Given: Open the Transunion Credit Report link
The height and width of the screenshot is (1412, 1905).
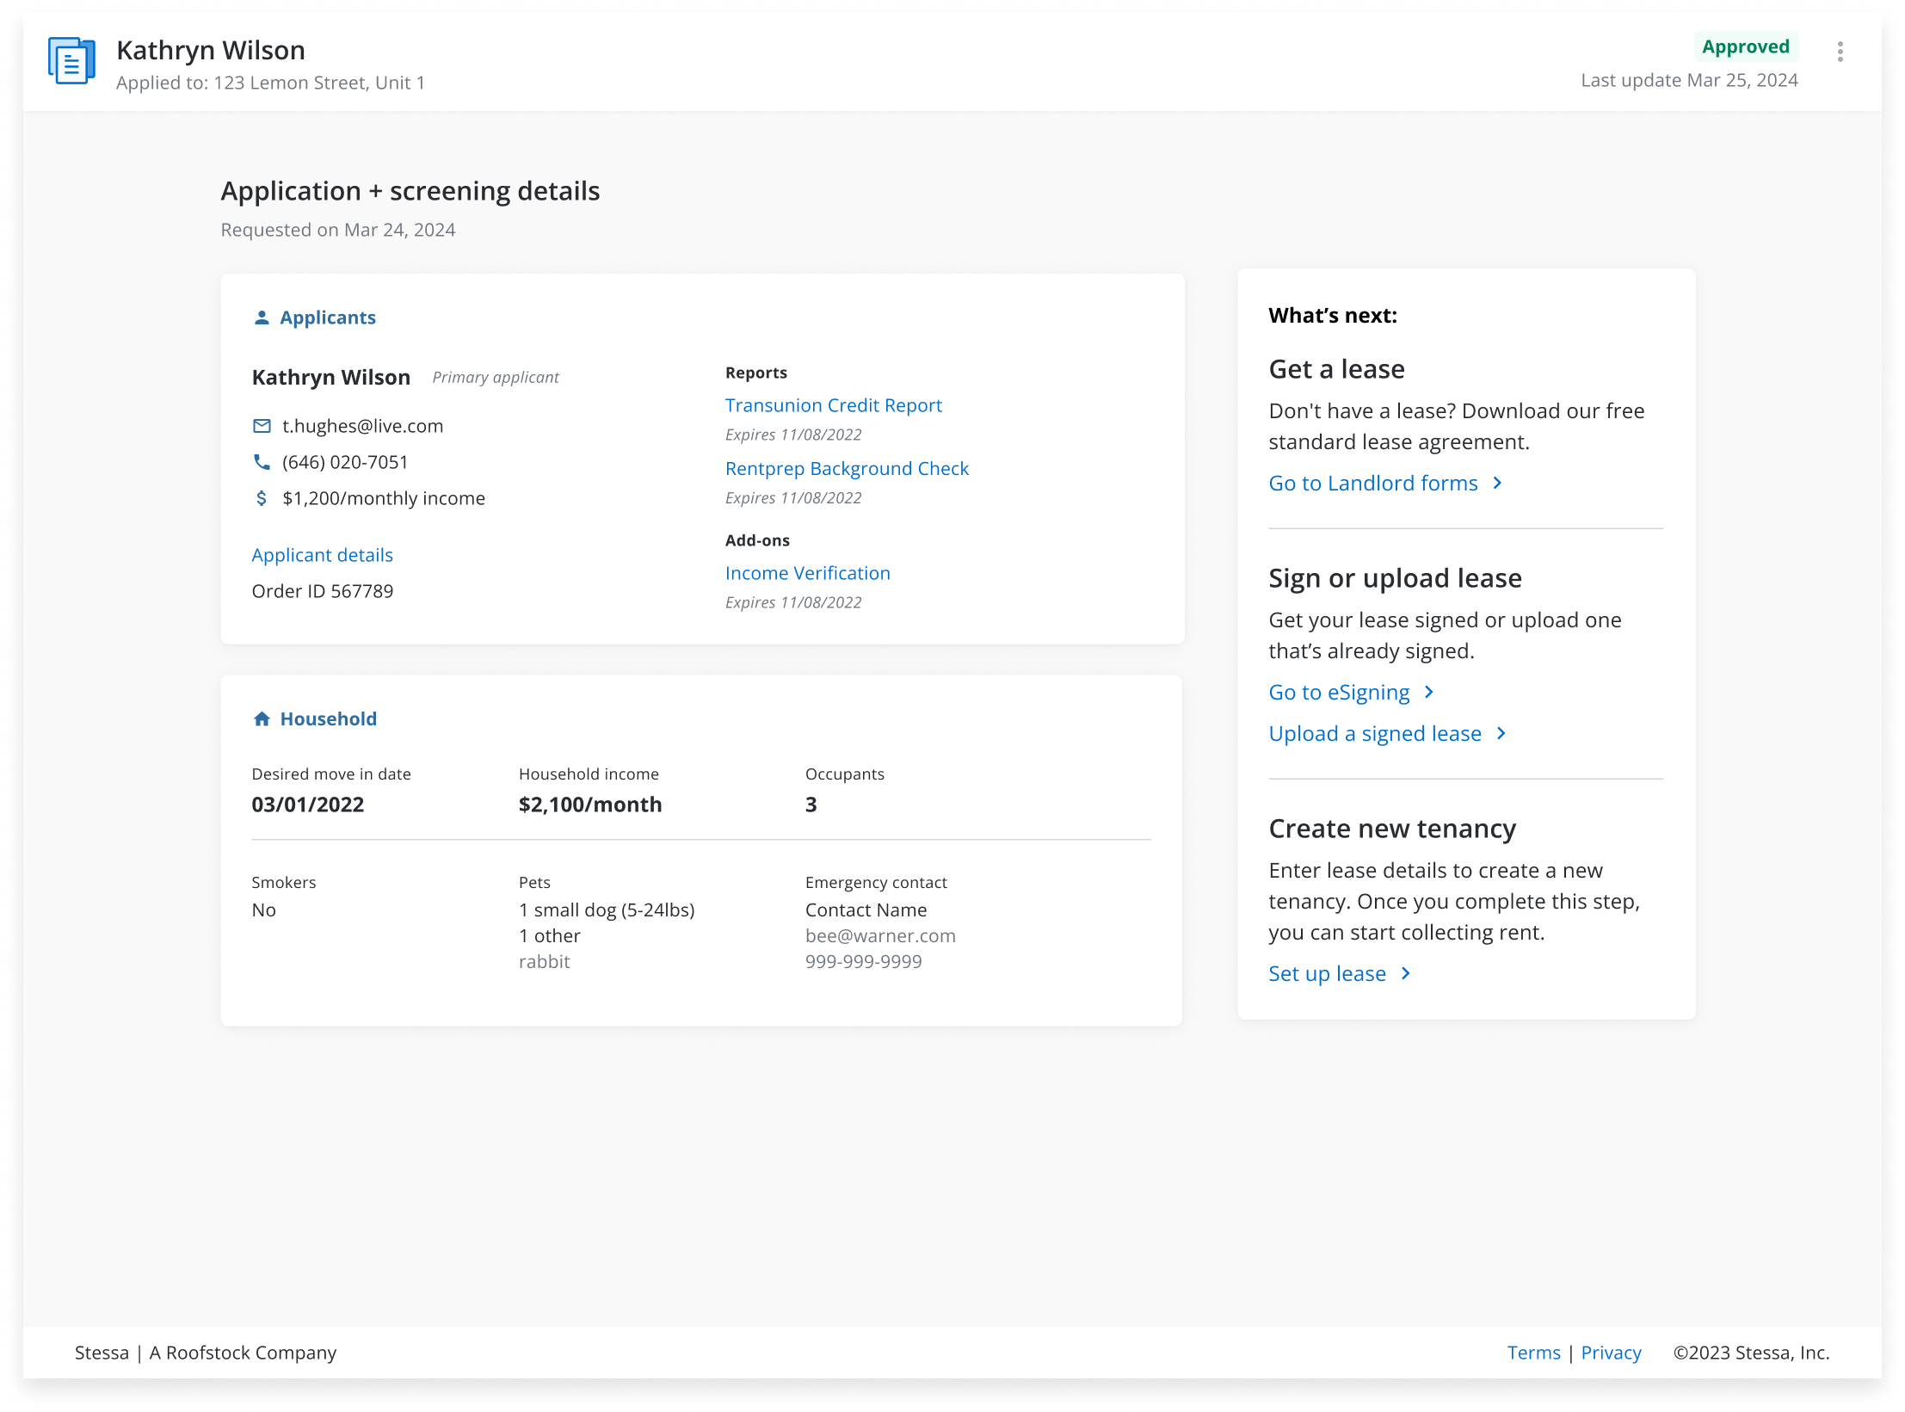Looking at the screenshot, I should (833, 405).
